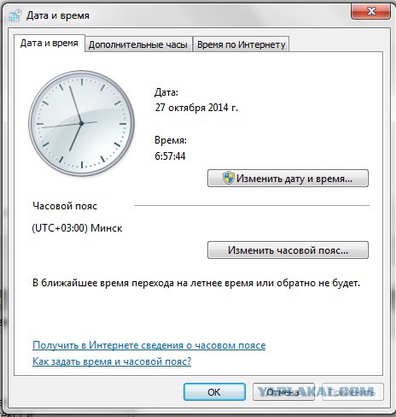
Task: Open the Как задать время help link
Action: 112,361
